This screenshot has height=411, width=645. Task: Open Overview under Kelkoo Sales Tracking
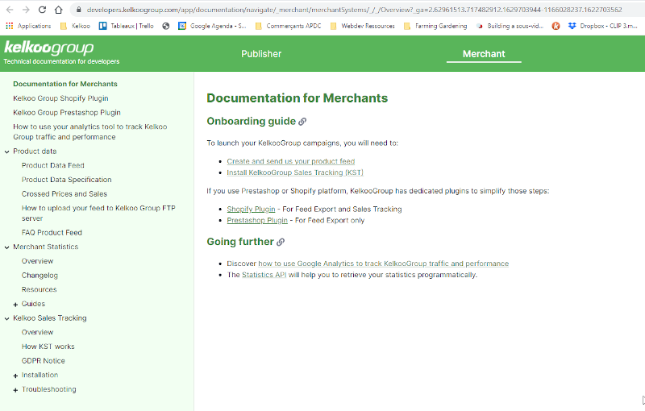click(37, 332)
